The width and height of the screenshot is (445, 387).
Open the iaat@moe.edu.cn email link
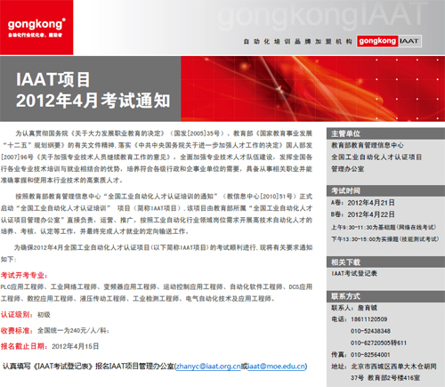pos(277,367)
